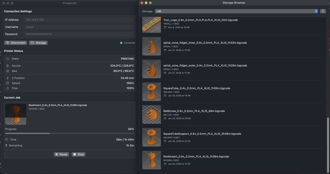
Task: Click the SquareTube 1h55m thumbnail
Action: point(152,92)
